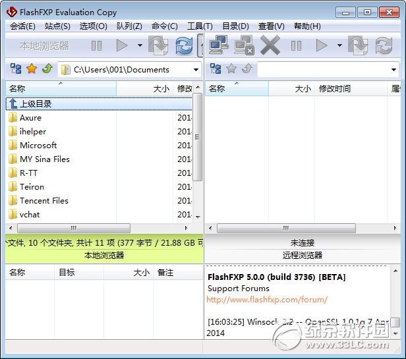Image resolution: width=406 pixels, height=359 pixels.
Task: Open dropdown arrow beside local play button
Action: [140, 45]
